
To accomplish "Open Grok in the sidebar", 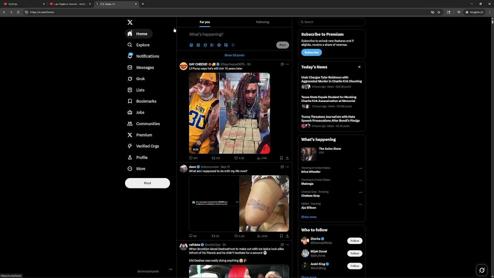I will click(x=136, y=79).
